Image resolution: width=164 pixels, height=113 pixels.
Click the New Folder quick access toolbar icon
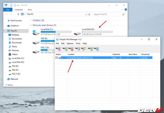(x=15, y=5)
